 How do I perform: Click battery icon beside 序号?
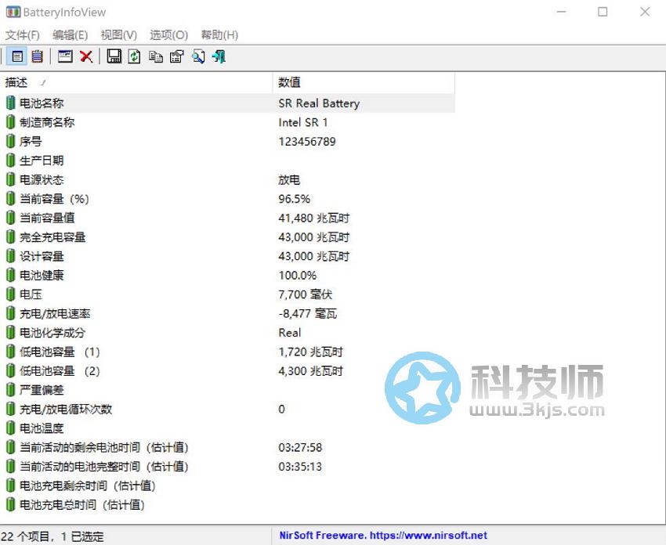point(11,142)
